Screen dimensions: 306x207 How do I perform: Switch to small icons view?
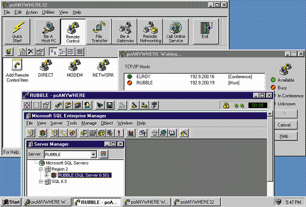tap(62, 51)
